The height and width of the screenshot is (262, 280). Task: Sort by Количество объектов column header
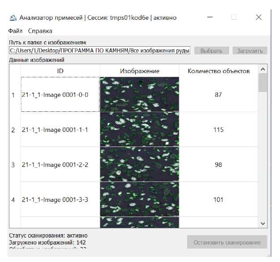pyautogui.click(x=218, y=71)
